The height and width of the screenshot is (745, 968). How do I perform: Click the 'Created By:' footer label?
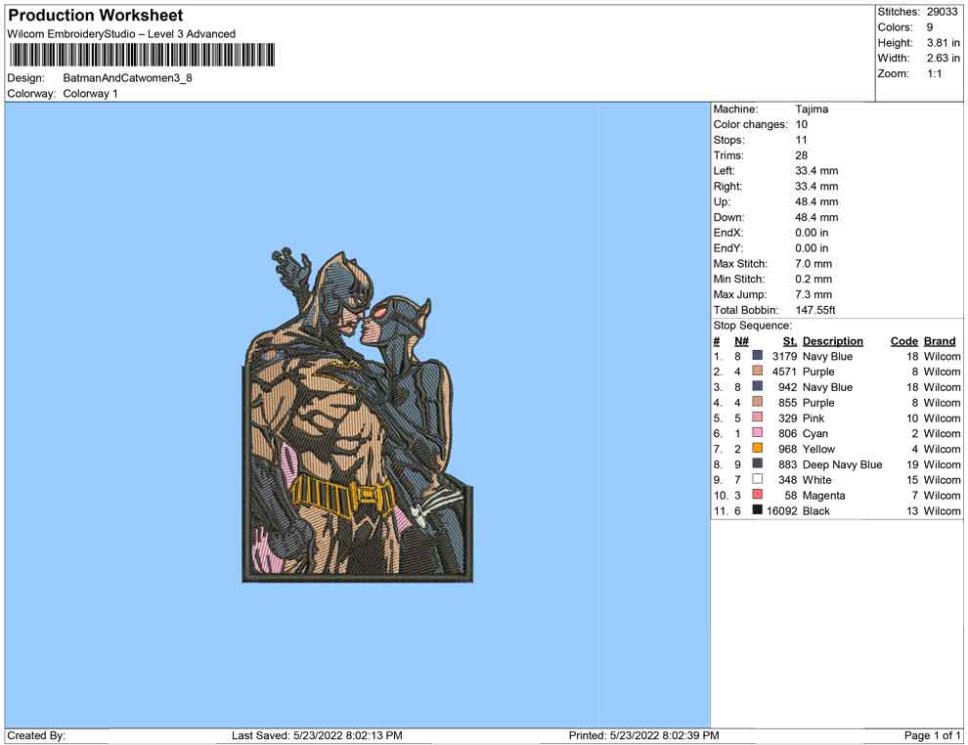tap(36, 735)
